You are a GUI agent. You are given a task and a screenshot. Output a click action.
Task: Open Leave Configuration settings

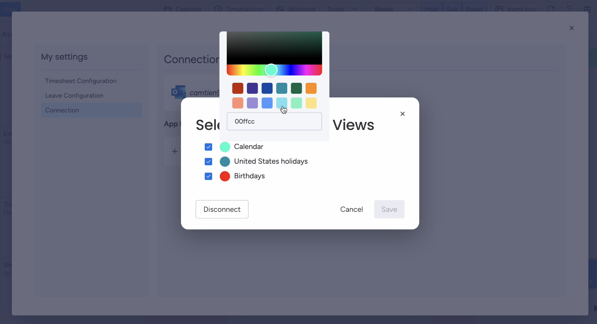74,95
